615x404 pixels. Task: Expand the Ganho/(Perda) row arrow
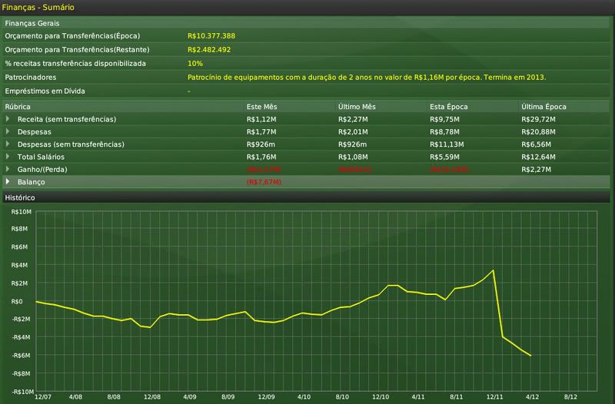[8, 168]
